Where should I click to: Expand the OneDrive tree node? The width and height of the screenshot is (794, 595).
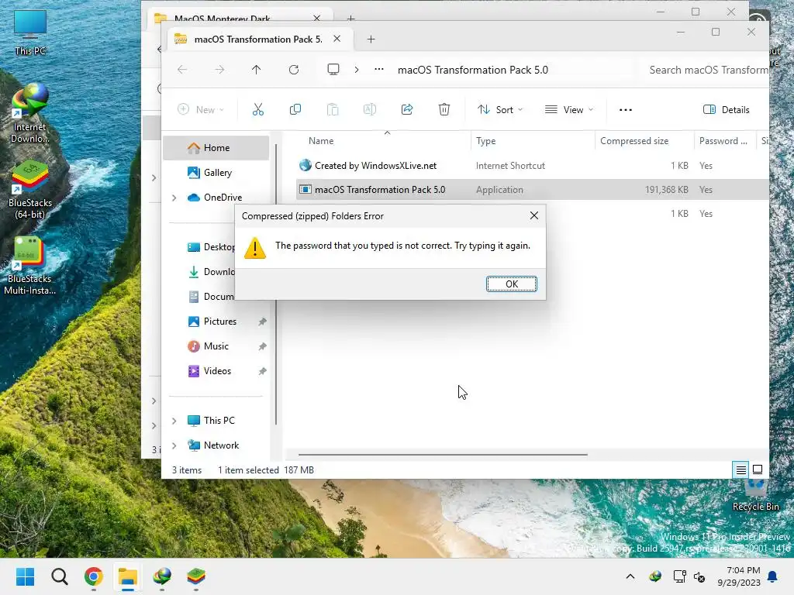click(174, 198)
